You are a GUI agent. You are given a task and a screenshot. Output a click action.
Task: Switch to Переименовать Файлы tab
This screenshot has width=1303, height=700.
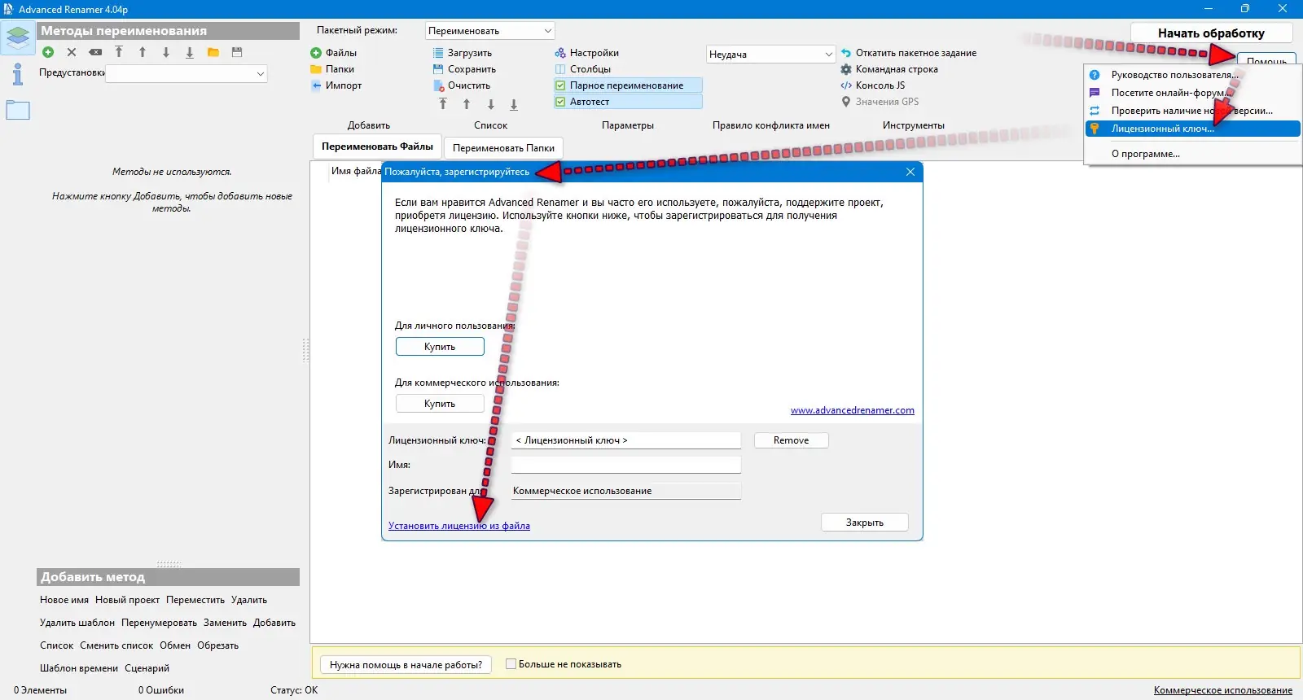click(377, 147)
